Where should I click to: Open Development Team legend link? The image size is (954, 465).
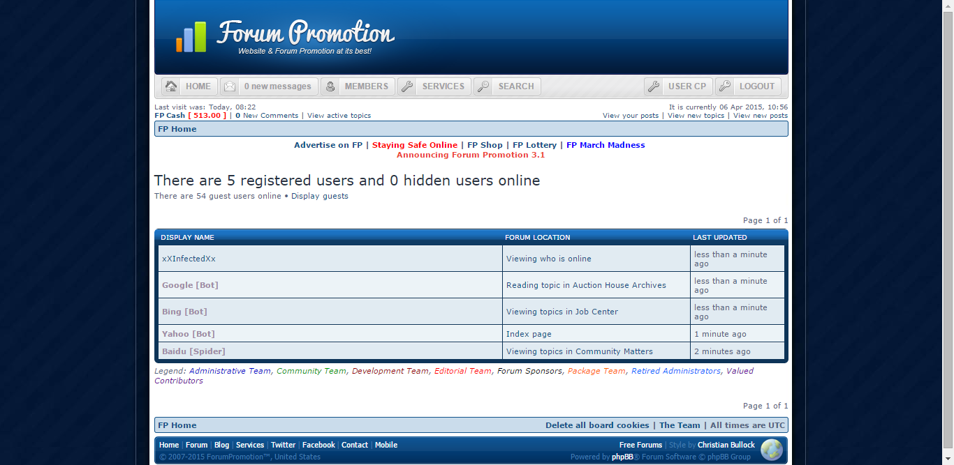tap(390, 371)
